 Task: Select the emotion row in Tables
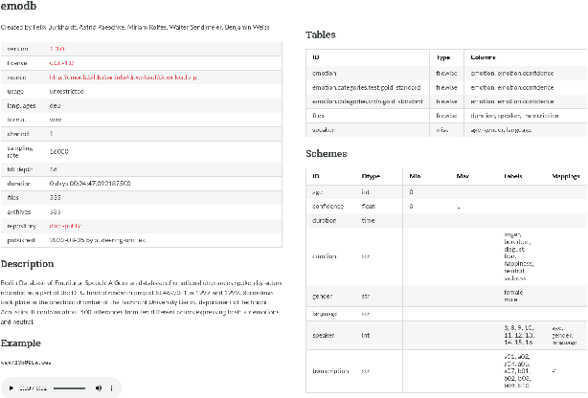325,73
